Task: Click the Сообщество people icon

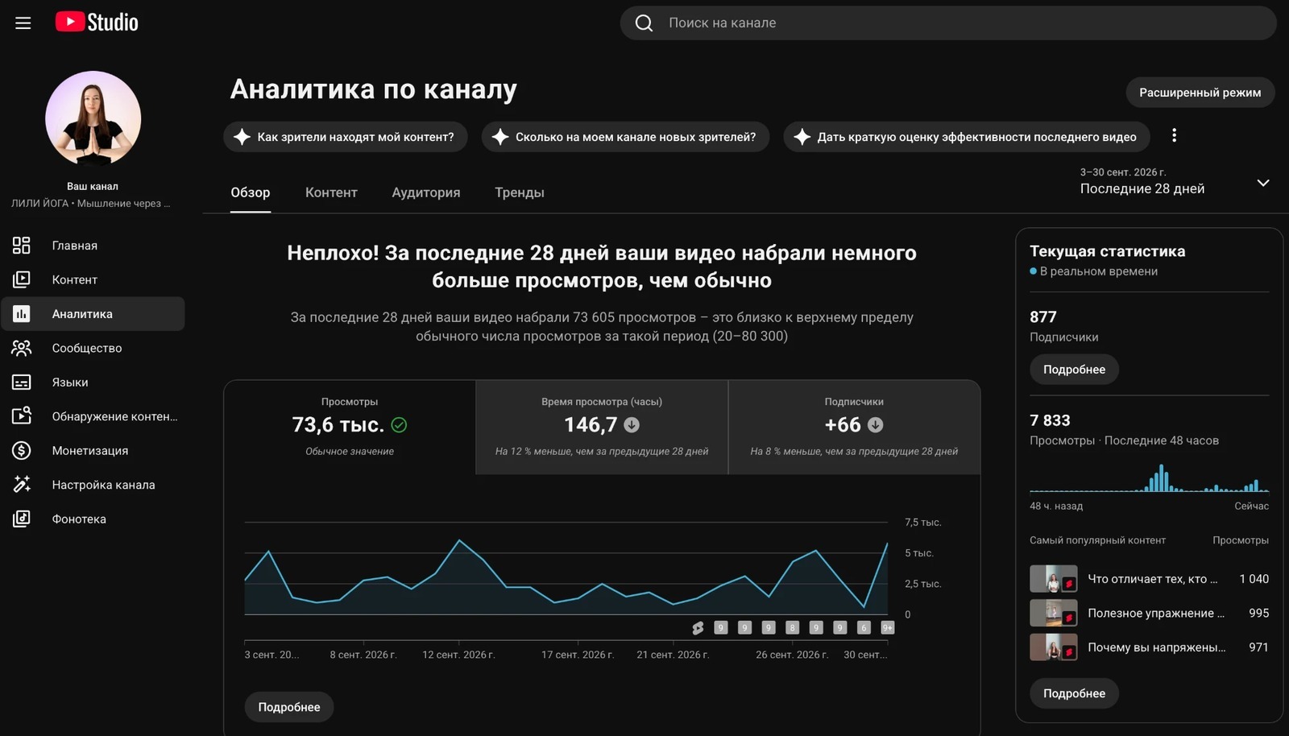Action: [x=22, y=348]
